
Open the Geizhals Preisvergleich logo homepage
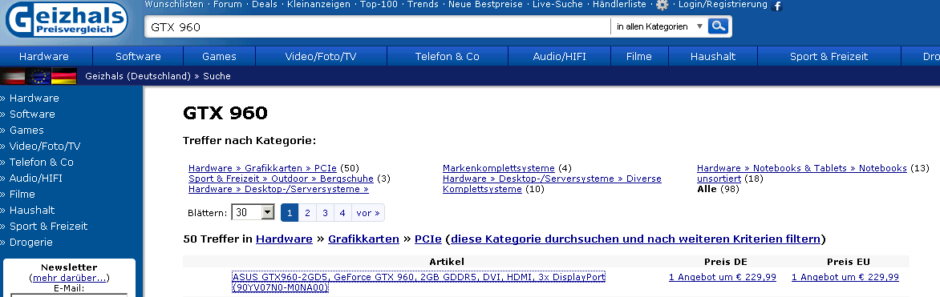pyautogui.click(x=67, y=20)
